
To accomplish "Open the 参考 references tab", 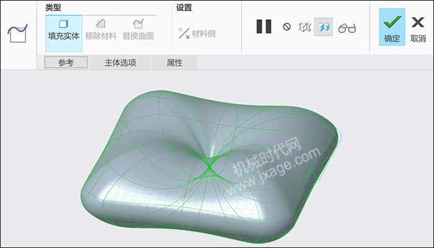I will pyautogui.click(x=66, y=63).
